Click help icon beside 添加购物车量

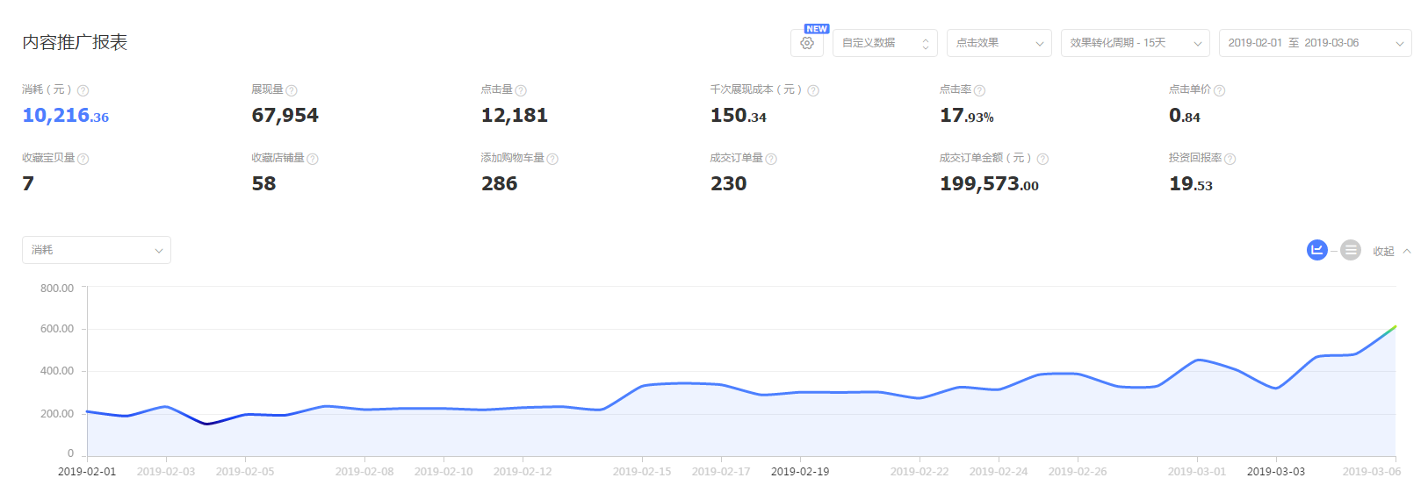[552, 159]
